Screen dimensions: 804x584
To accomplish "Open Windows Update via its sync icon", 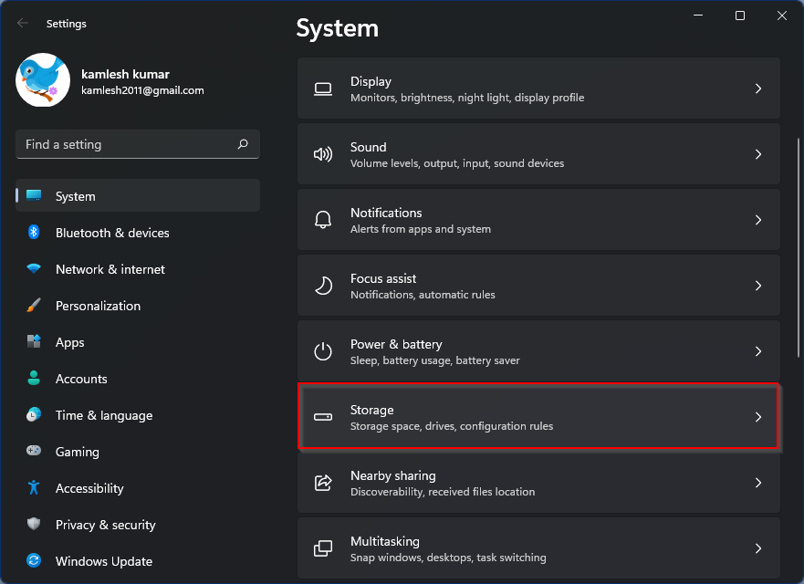I will tap(34, 561).
